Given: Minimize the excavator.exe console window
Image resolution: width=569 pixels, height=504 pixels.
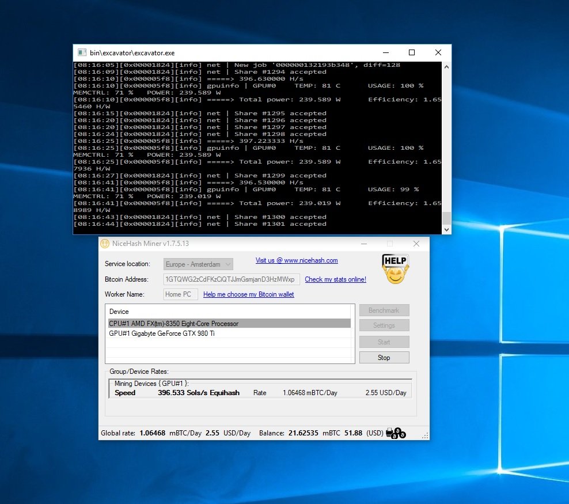Looking at the screenshot, I should [x=386, y=52].
